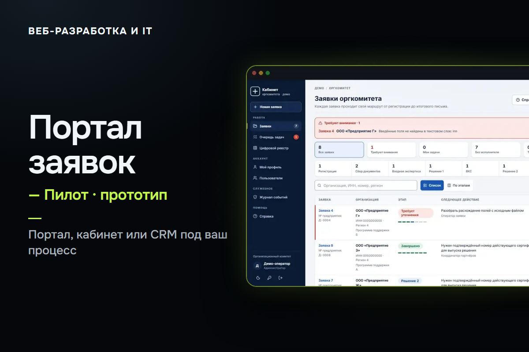The width and height of the screenshot is (529, 352).
Task: Open the Заявки sidebar section
Action: [276, 126]
